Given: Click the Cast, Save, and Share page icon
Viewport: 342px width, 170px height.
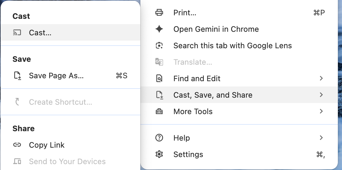Looking at the screenshot, I should 160,95.
